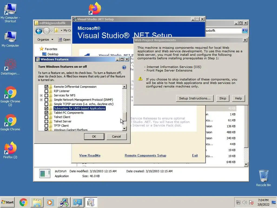This screenshot has height=208, width=277.
Task: Check the Services for NFS box
Action: (46, 95)
